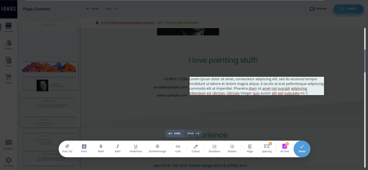Image resolution: width=368 pixels, height=170 pixels.
Task: Click the n1673958.websitebuilder.online URL
Action: pos(128,23)
